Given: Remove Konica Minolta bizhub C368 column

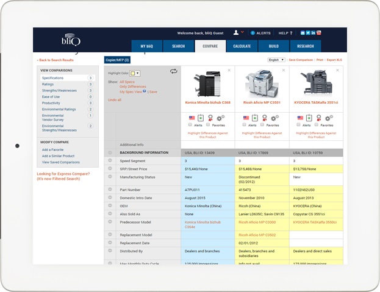Looking at the screenshot, I should [x=229, y=70].
